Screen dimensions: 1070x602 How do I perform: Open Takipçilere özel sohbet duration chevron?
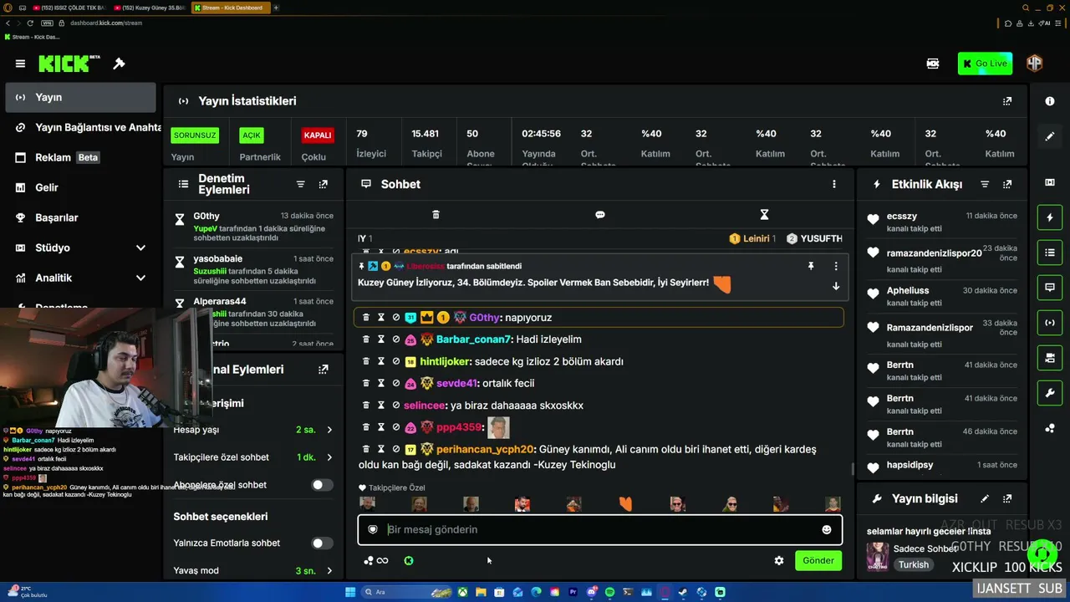click(x=329, y=457)
